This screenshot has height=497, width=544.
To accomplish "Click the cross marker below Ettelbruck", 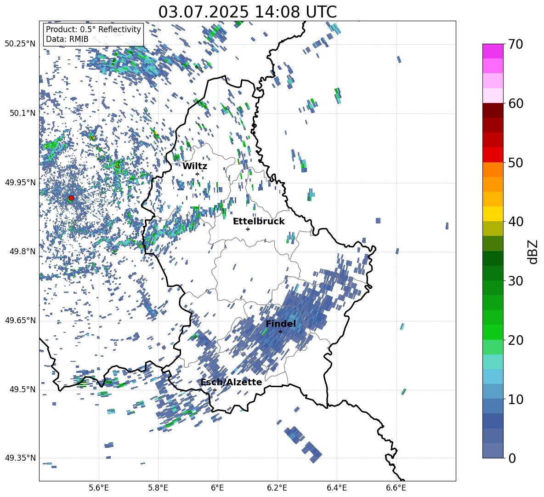I will coord(248,229).
